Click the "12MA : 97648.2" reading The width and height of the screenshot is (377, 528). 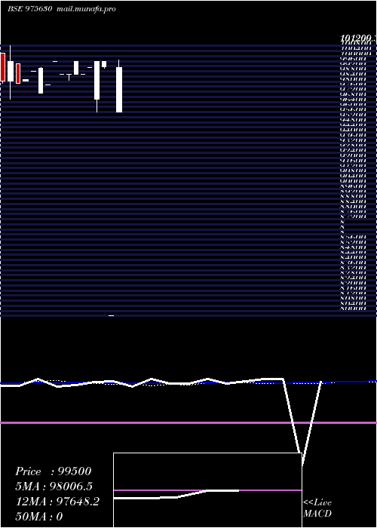click(x=57, y=502)
